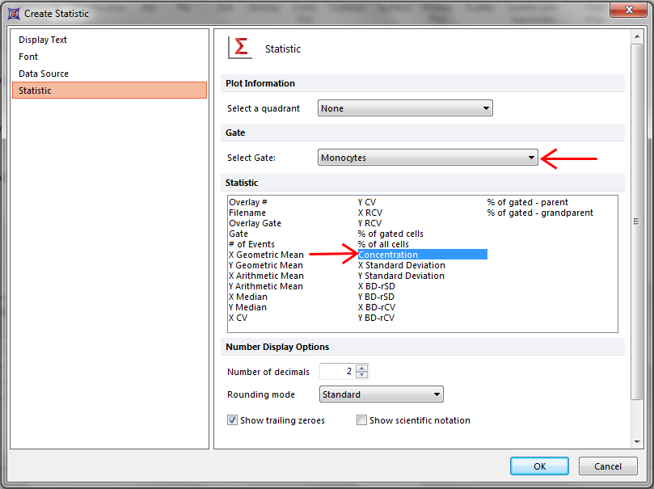Image resolution: width=654 pixels, height=489 pixels.
Task: Select the X Median statistic
Action: pos(247,297)
